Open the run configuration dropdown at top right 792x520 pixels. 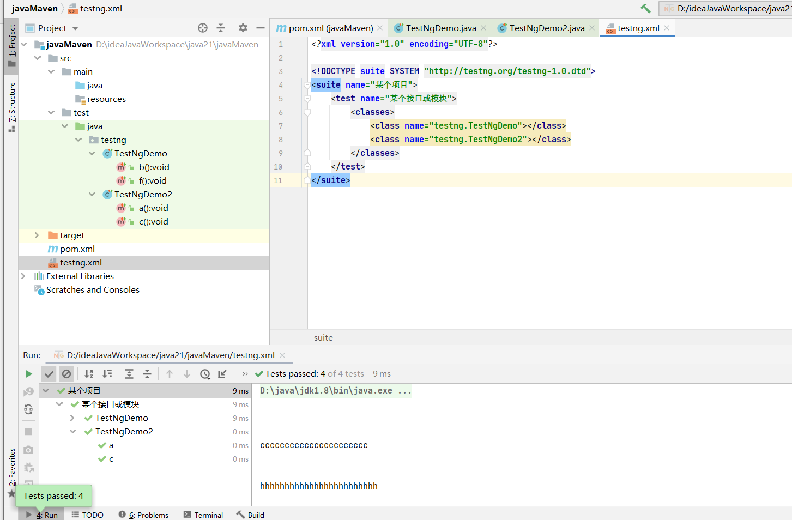[726, 8]
